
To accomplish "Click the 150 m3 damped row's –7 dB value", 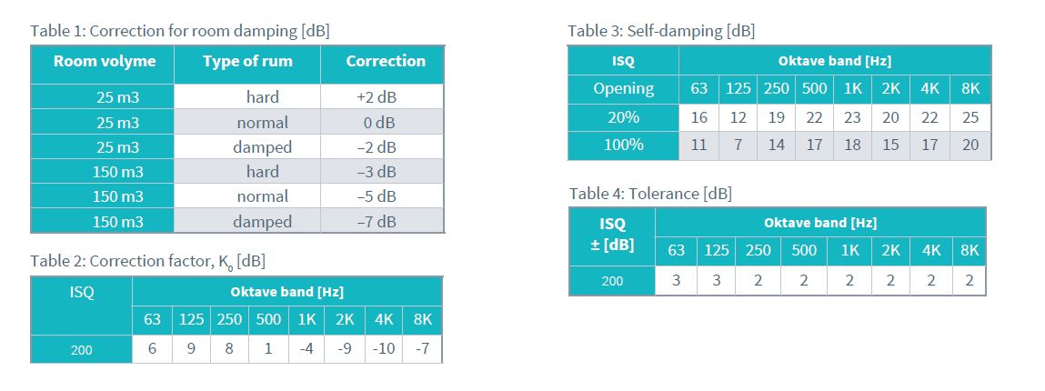I will tap(377, 222).
